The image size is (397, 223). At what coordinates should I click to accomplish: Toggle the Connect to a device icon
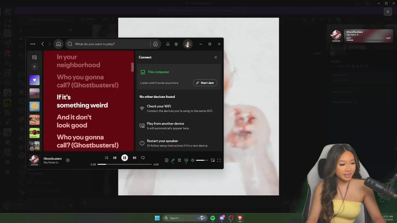coord(186,160)
